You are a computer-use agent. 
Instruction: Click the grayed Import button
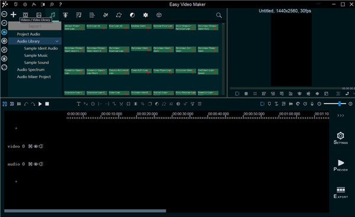(35, 26)
